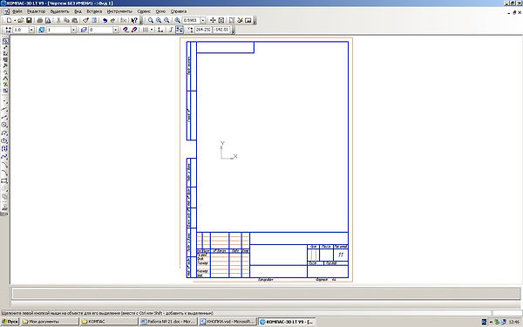Select the Geometry panel icon in side toolbar
The width and height of the screenshot is (523, 327).
pos(5,41)
